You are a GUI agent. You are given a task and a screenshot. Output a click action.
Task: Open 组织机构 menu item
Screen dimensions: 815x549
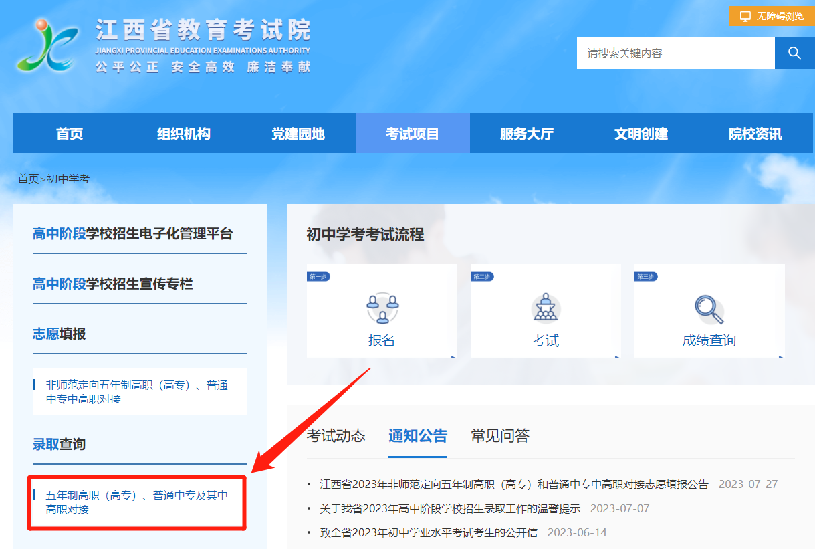pyautogui.click(x=184, y=134)
